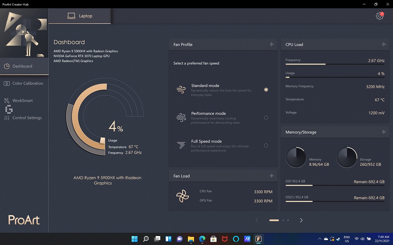The image size is (393, 245).
Task: Show hidden system tray icons chevron
Action: pyautogui.click(x=320, y=239)
